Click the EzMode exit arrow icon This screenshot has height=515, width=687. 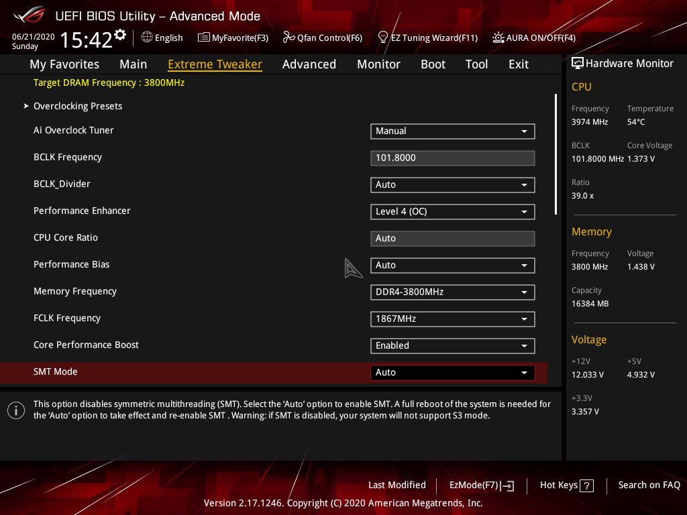pyautogui.click(x=507, y=485)
